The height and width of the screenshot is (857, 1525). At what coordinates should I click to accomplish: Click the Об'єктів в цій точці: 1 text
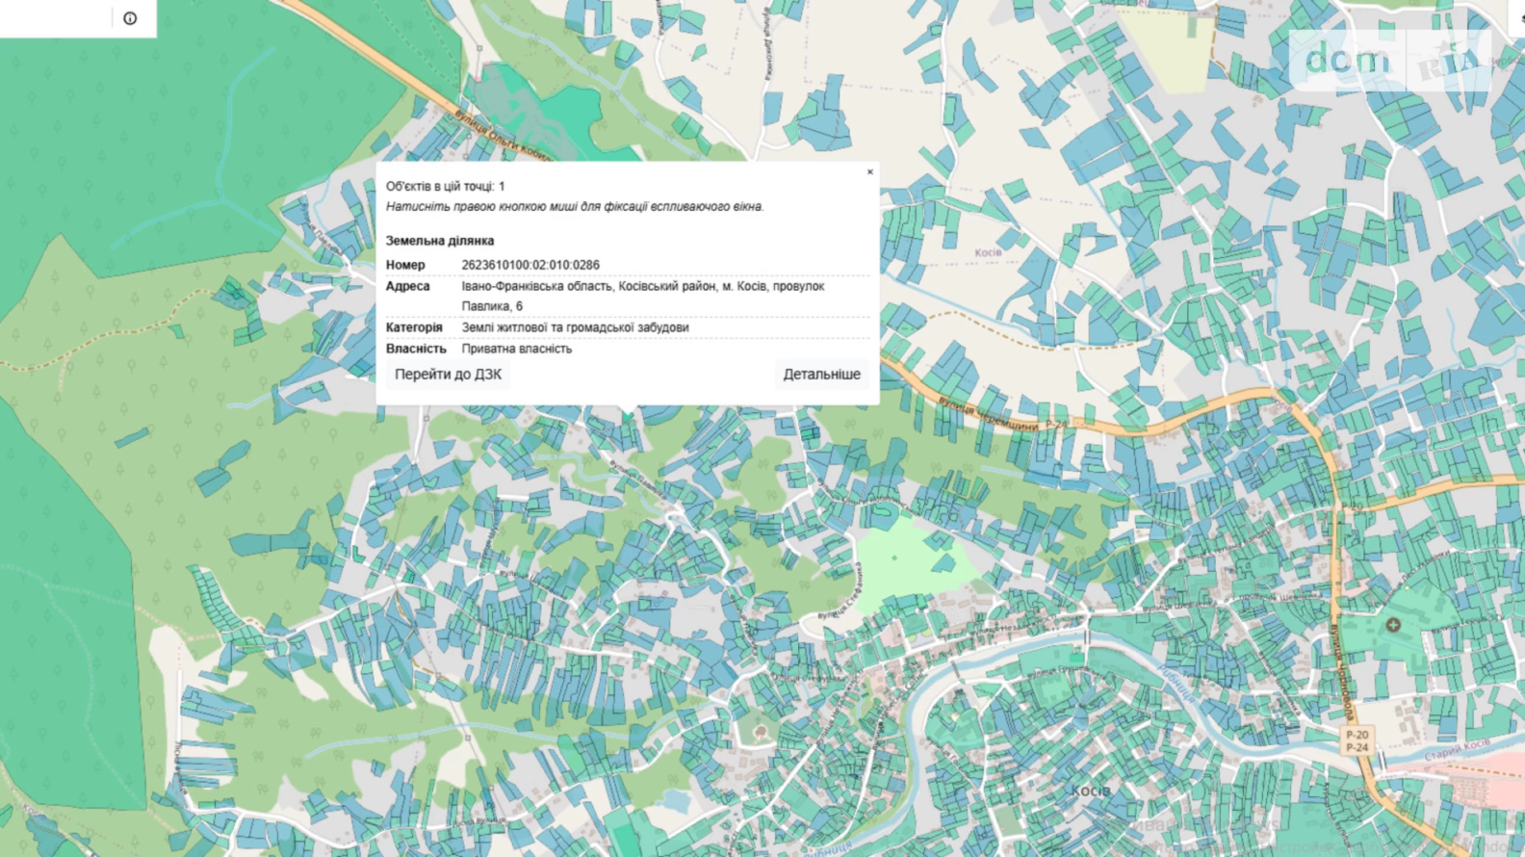click(x=445, y=186)
